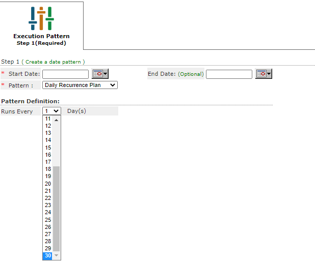
Task: Click the Start Date input field
Action: tap(65, 74)
